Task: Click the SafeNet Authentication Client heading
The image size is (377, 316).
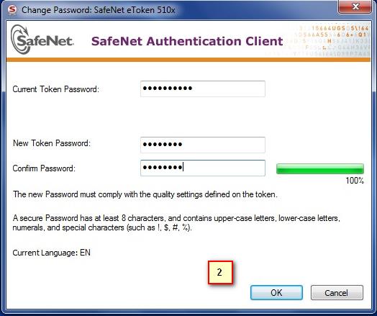Action: tap(187, 41)
